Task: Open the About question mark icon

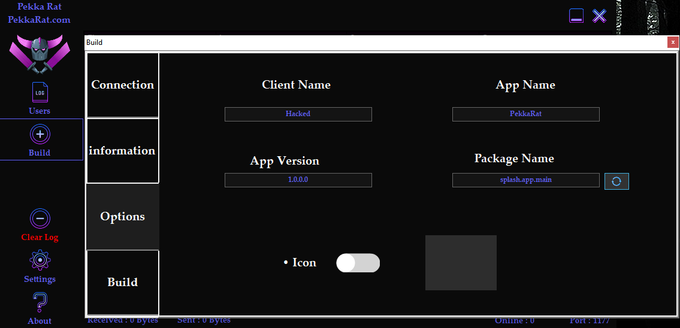Action: point(40,302)
